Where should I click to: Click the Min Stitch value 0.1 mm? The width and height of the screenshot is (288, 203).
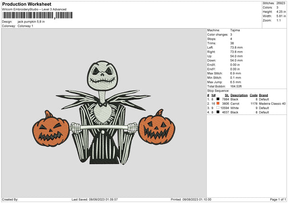click(x=236, y=78)
